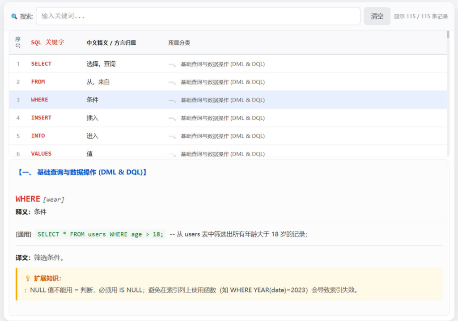Click the meaning cell '插入'
This screenshot has height=321, width=458.
pos(92,118)
